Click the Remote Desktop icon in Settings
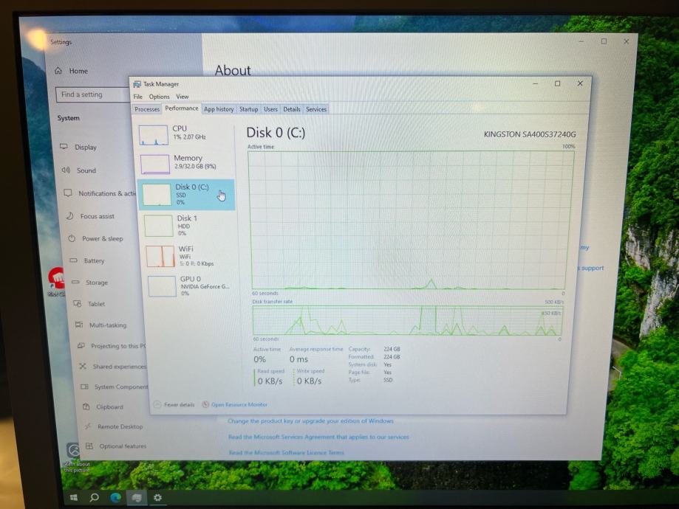 (x=88, y=426)
